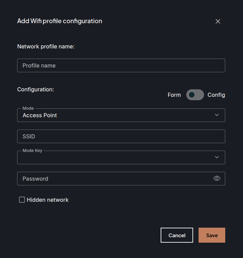
Task: Click the Mode Key chevron arrow
Action: 217,157
